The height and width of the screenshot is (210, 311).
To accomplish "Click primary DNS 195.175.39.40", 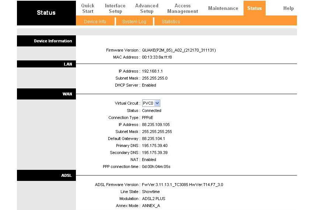I will point(155,146).
